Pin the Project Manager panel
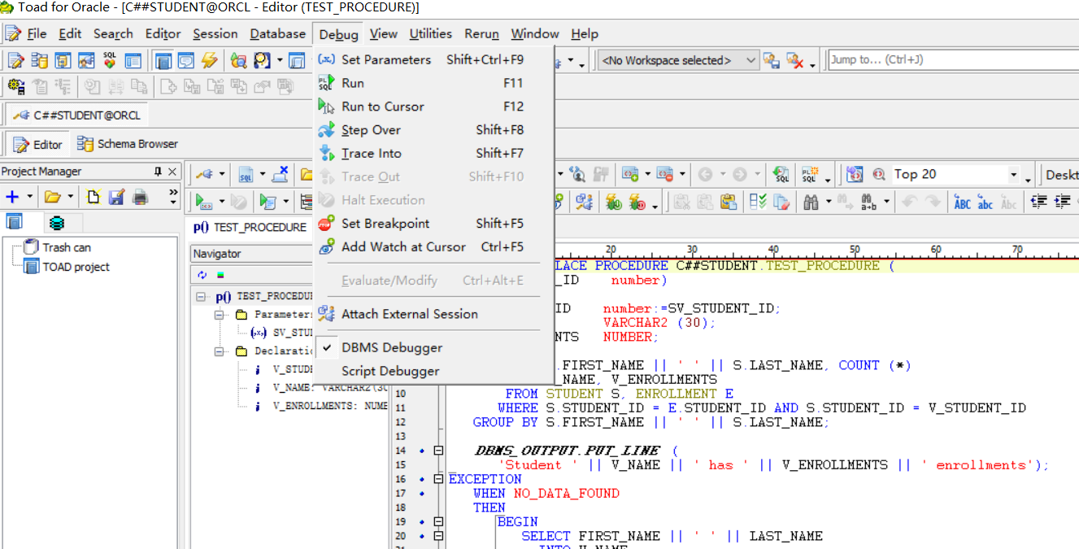This screenshot has height=549, width=1079. [159, 172]
